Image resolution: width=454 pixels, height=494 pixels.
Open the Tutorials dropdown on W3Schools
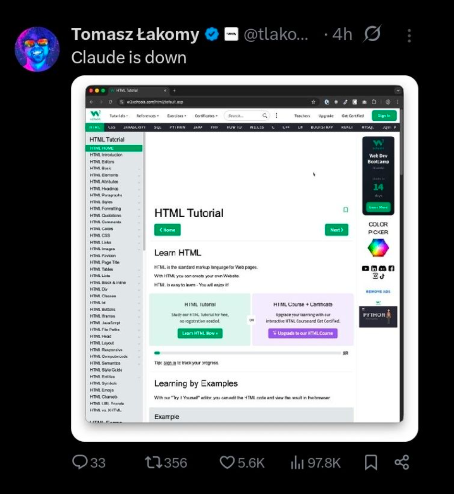(x=119, y=116)
